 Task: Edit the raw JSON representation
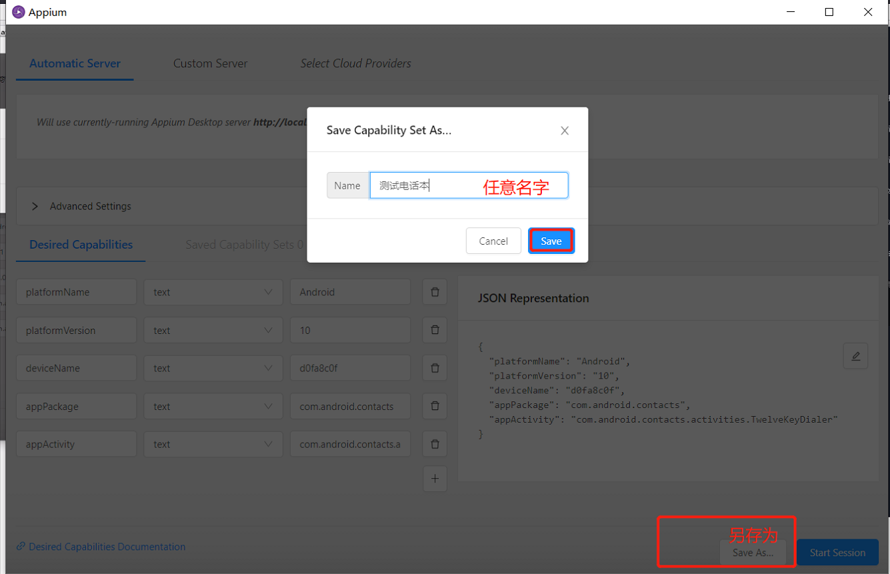point(855,356)
